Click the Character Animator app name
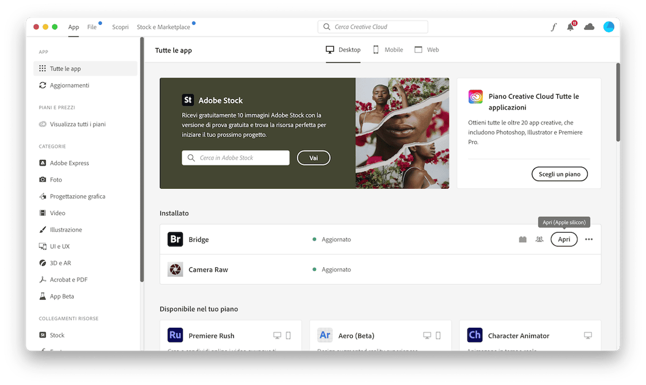Image resolution: width=646 pixels, height=385 pixels. click(x=519, y=336)
